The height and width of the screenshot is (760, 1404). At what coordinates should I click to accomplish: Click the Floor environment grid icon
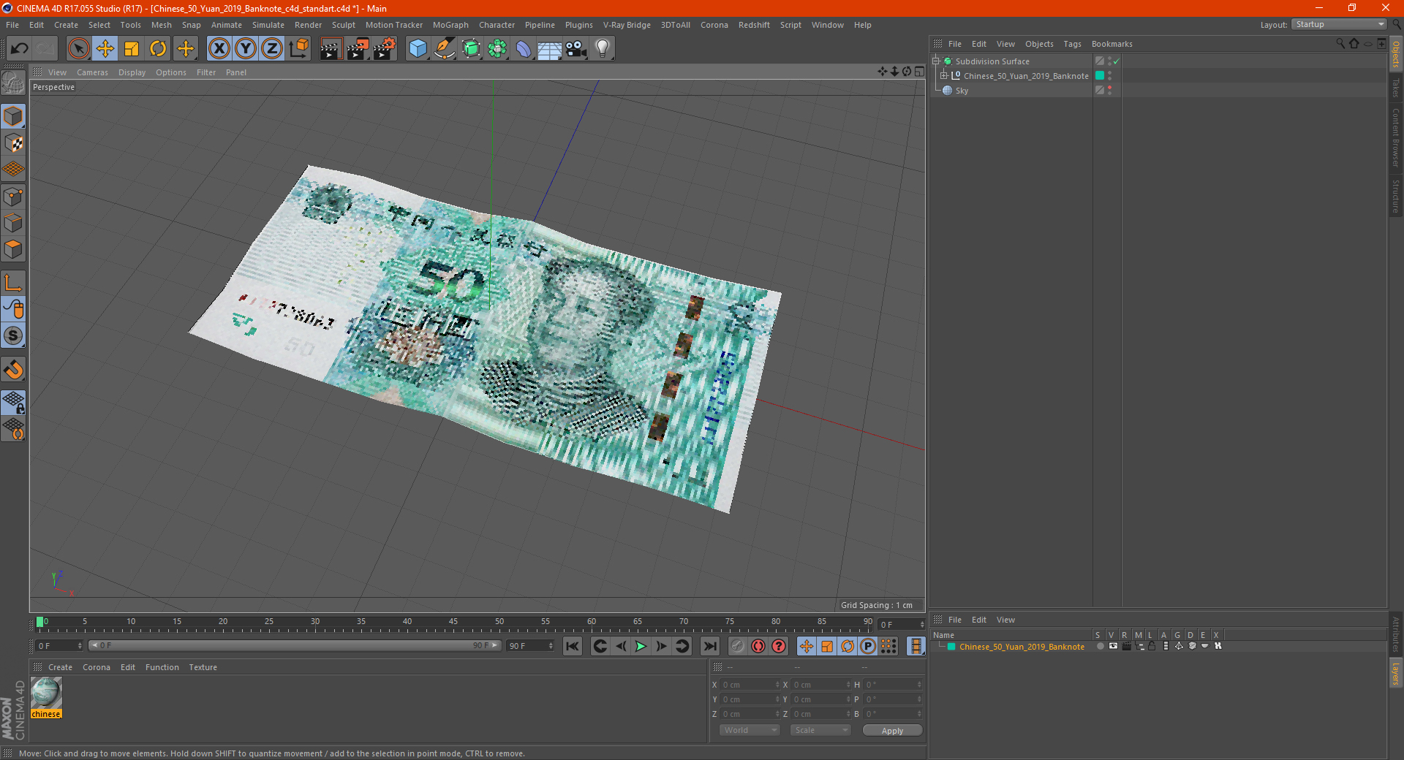pyautogui.click(x=550, y=49)
